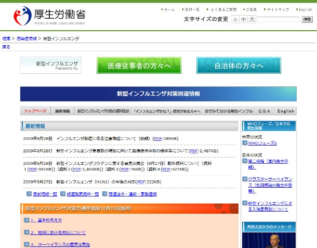This screenshot has height=248, width=317.
Task: Open the 180KB PDF link
Action: tap(157, 138)
